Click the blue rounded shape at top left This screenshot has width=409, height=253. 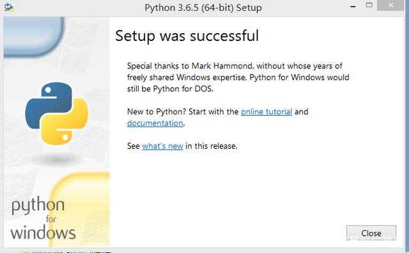(33, 37)
